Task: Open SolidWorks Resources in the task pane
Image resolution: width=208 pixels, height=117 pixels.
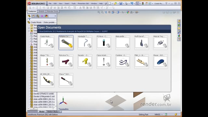Action: pos(179,21)
